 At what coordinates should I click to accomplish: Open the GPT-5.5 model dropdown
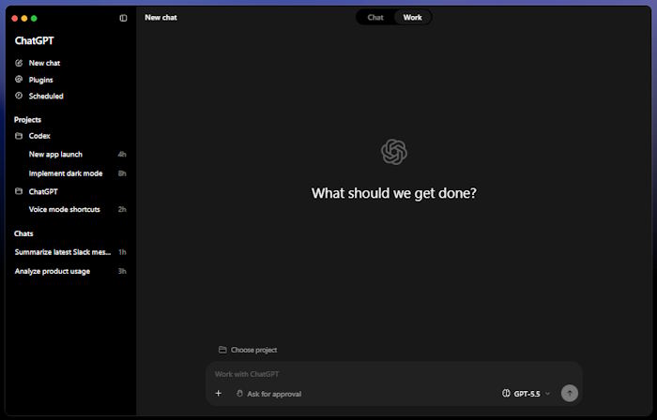pyautogui.click(x=526, y=394)
